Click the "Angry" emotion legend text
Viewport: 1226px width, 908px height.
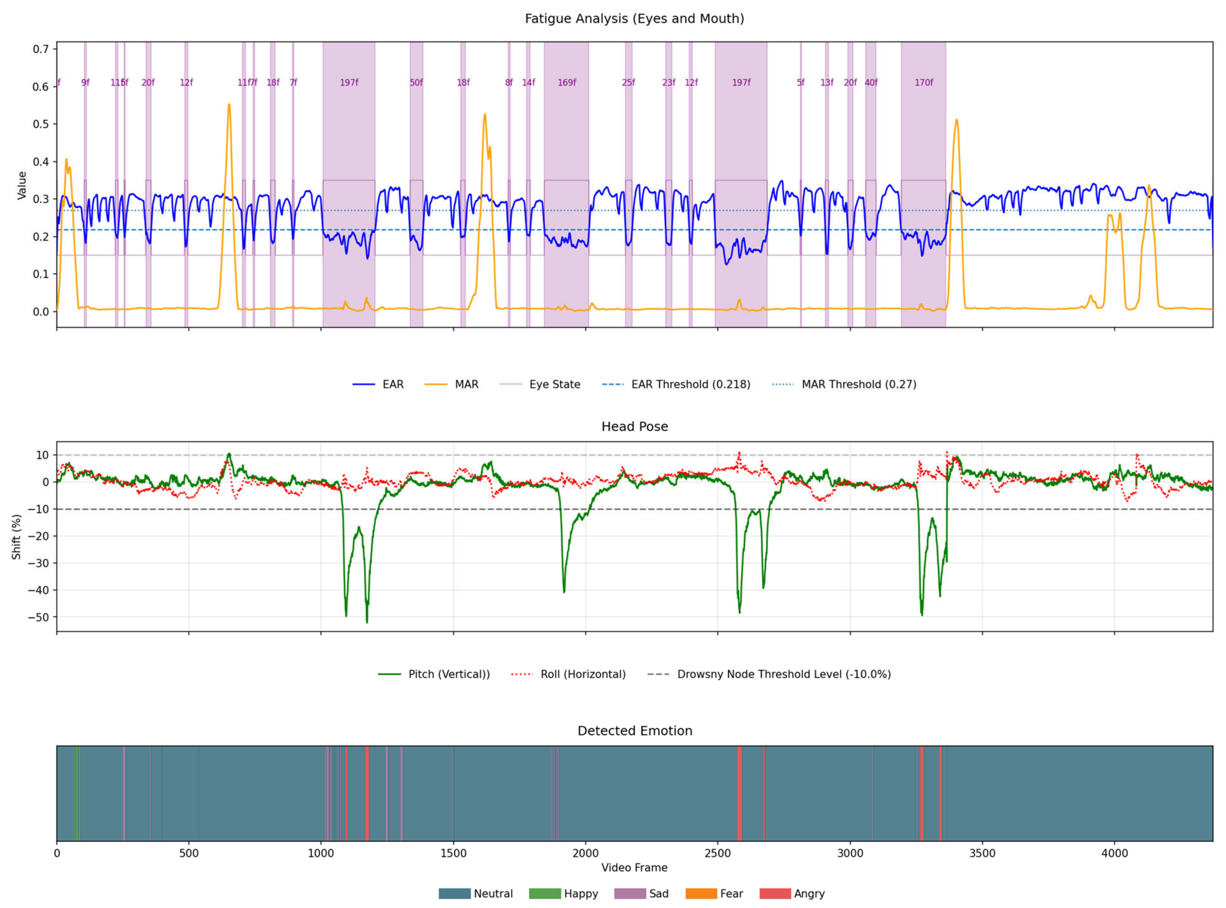pyautogui.click(x=810, y=894)
